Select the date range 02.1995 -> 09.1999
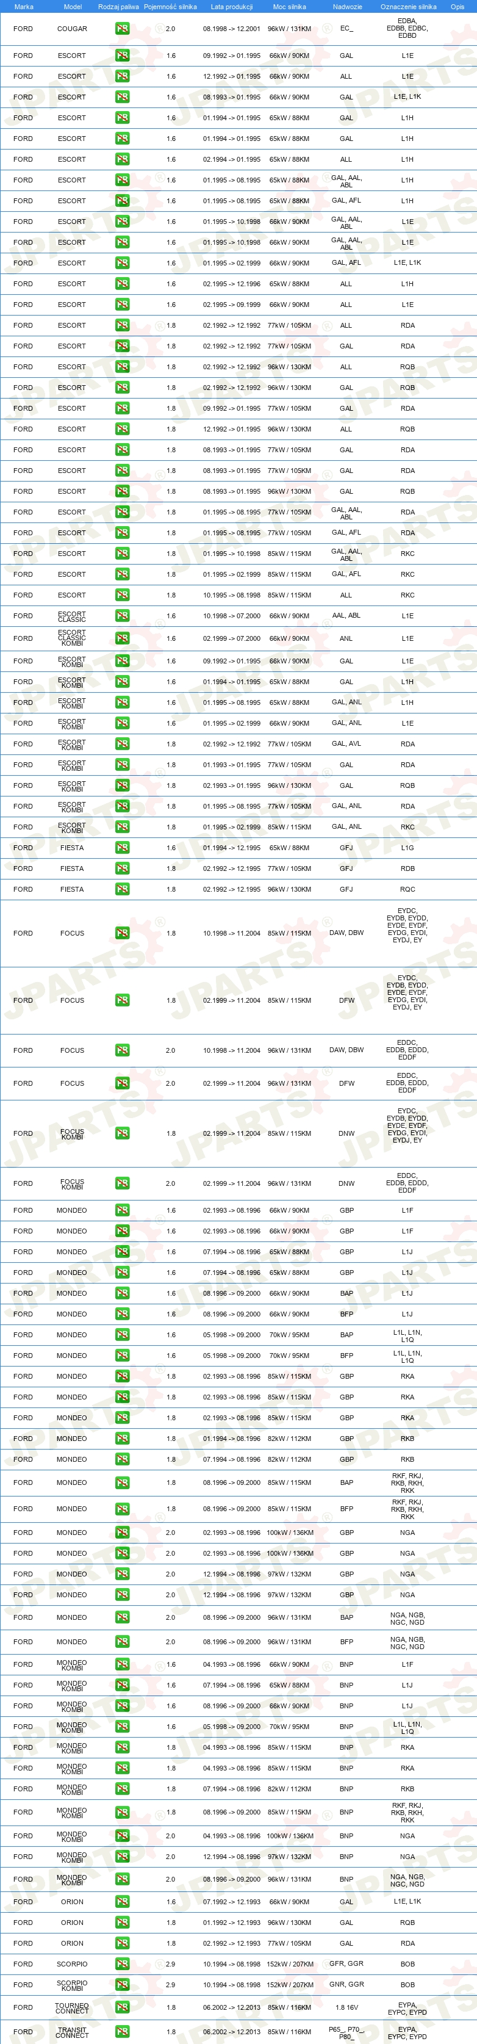Image resolution: width=477 pixels, height=2044 pixels. tap(231, 304)
